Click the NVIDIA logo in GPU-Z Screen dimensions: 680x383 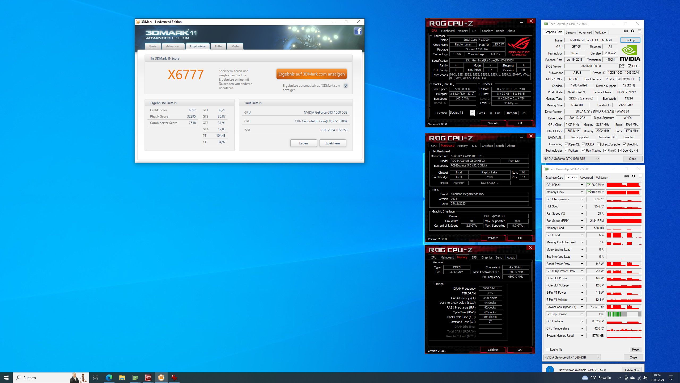click(630, 53)
